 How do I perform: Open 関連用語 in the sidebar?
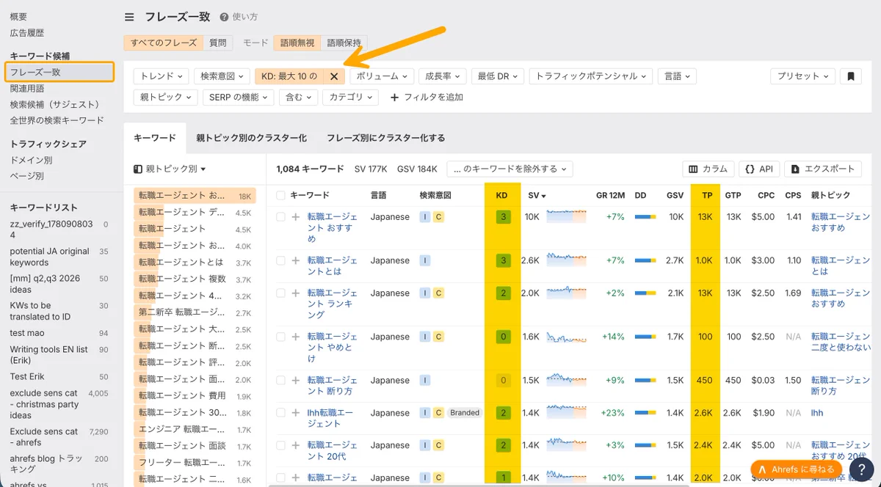point(27,89)
